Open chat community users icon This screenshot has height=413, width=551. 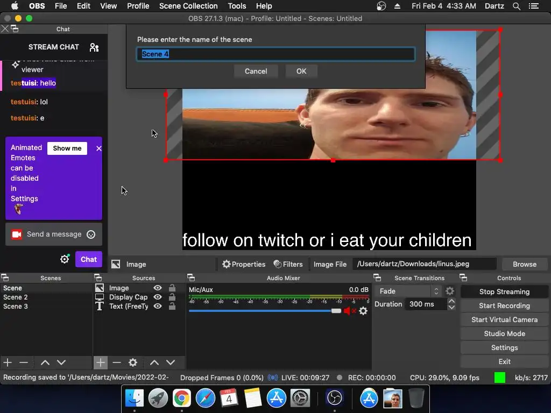click(x=94, y=47)
